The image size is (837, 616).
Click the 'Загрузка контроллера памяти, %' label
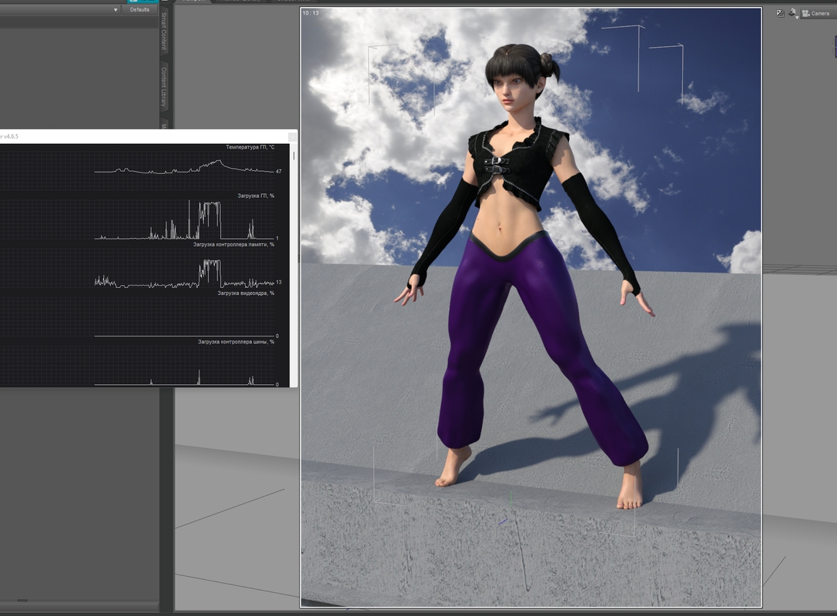(234, 245)
